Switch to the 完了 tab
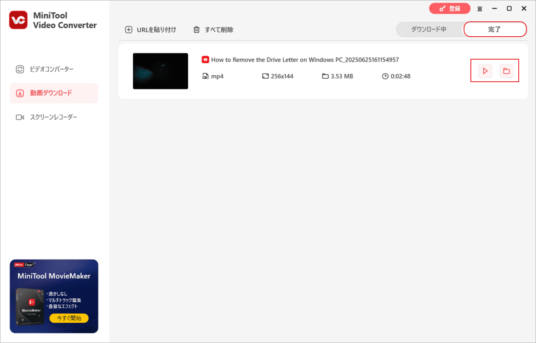Viewport: 536px width, 343px height. tap(495, 29)
